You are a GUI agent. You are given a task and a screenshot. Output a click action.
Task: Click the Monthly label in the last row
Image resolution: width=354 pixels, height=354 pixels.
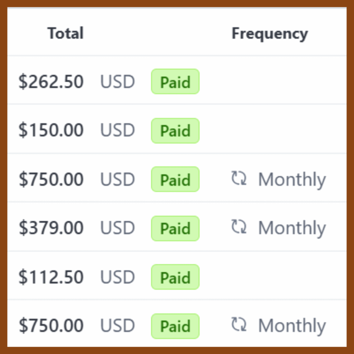292,326
